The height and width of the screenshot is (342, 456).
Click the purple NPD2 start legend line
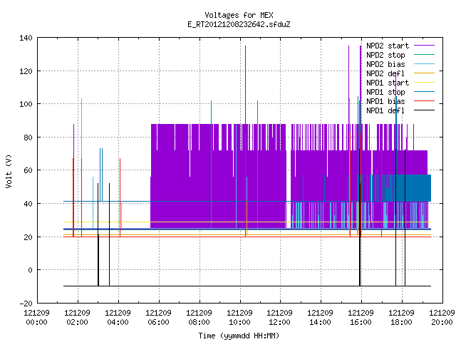(424, 46)
